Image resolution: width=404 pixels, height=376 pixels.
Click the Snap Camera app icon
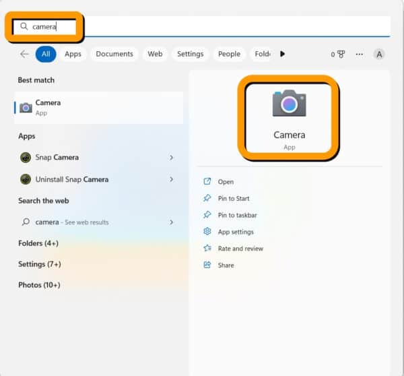click(26, 158)
